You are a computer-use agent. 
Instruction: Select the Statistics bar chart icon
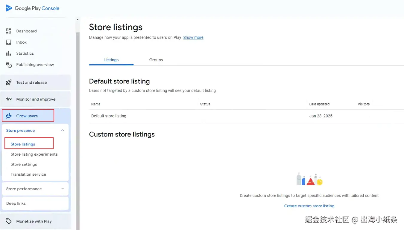coord(9,53)
